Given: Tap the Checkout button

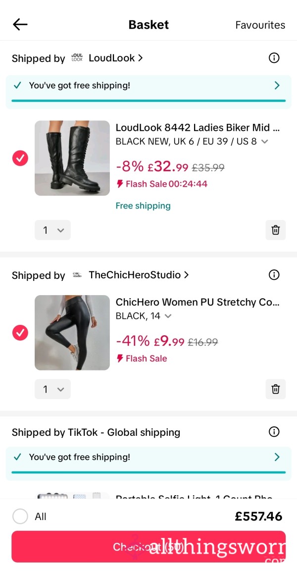Looking at the screenshot, I should click(x=148, y=546).
